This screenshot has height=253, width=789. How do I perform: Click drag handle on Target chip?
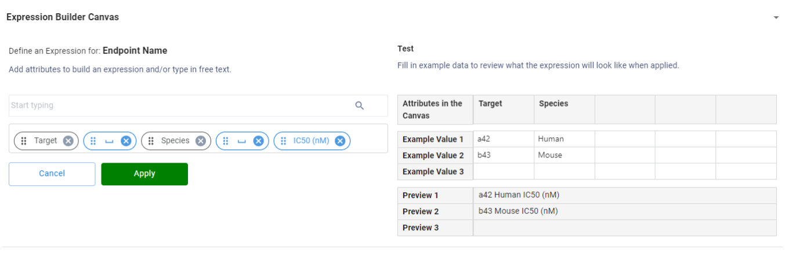point(24,141)
